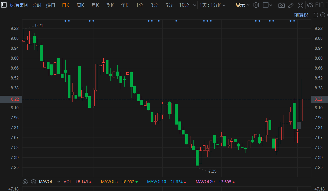
Task: Expand the MAVOL indicator dropdown arrow
Action: tap(59, 182)
